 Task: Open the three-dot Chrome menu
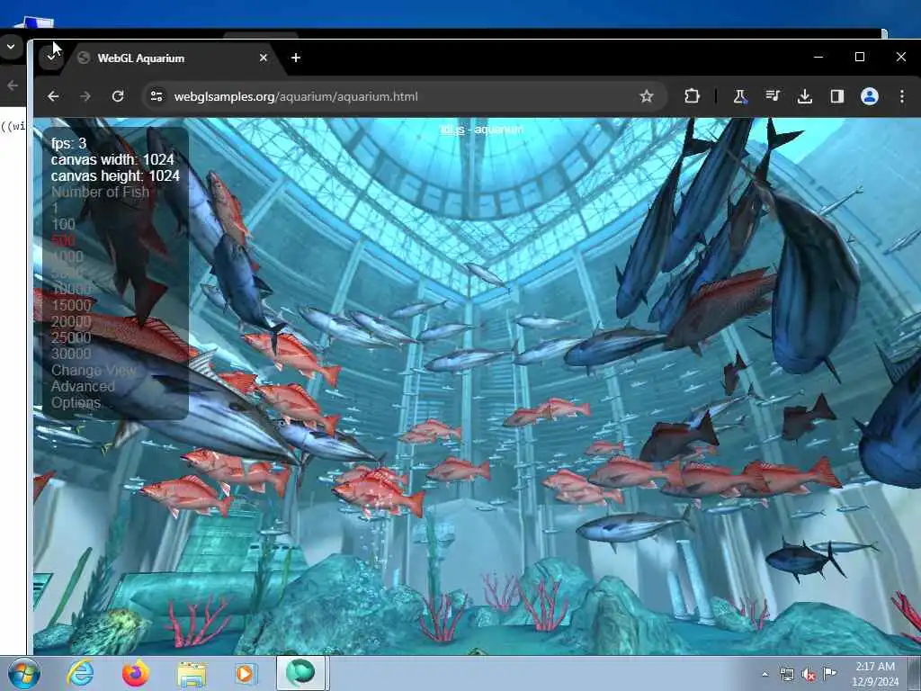(901, 96)
